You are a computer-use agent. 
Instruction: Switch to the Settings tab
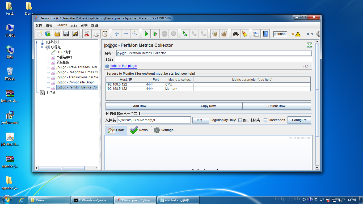pos(163,130)
